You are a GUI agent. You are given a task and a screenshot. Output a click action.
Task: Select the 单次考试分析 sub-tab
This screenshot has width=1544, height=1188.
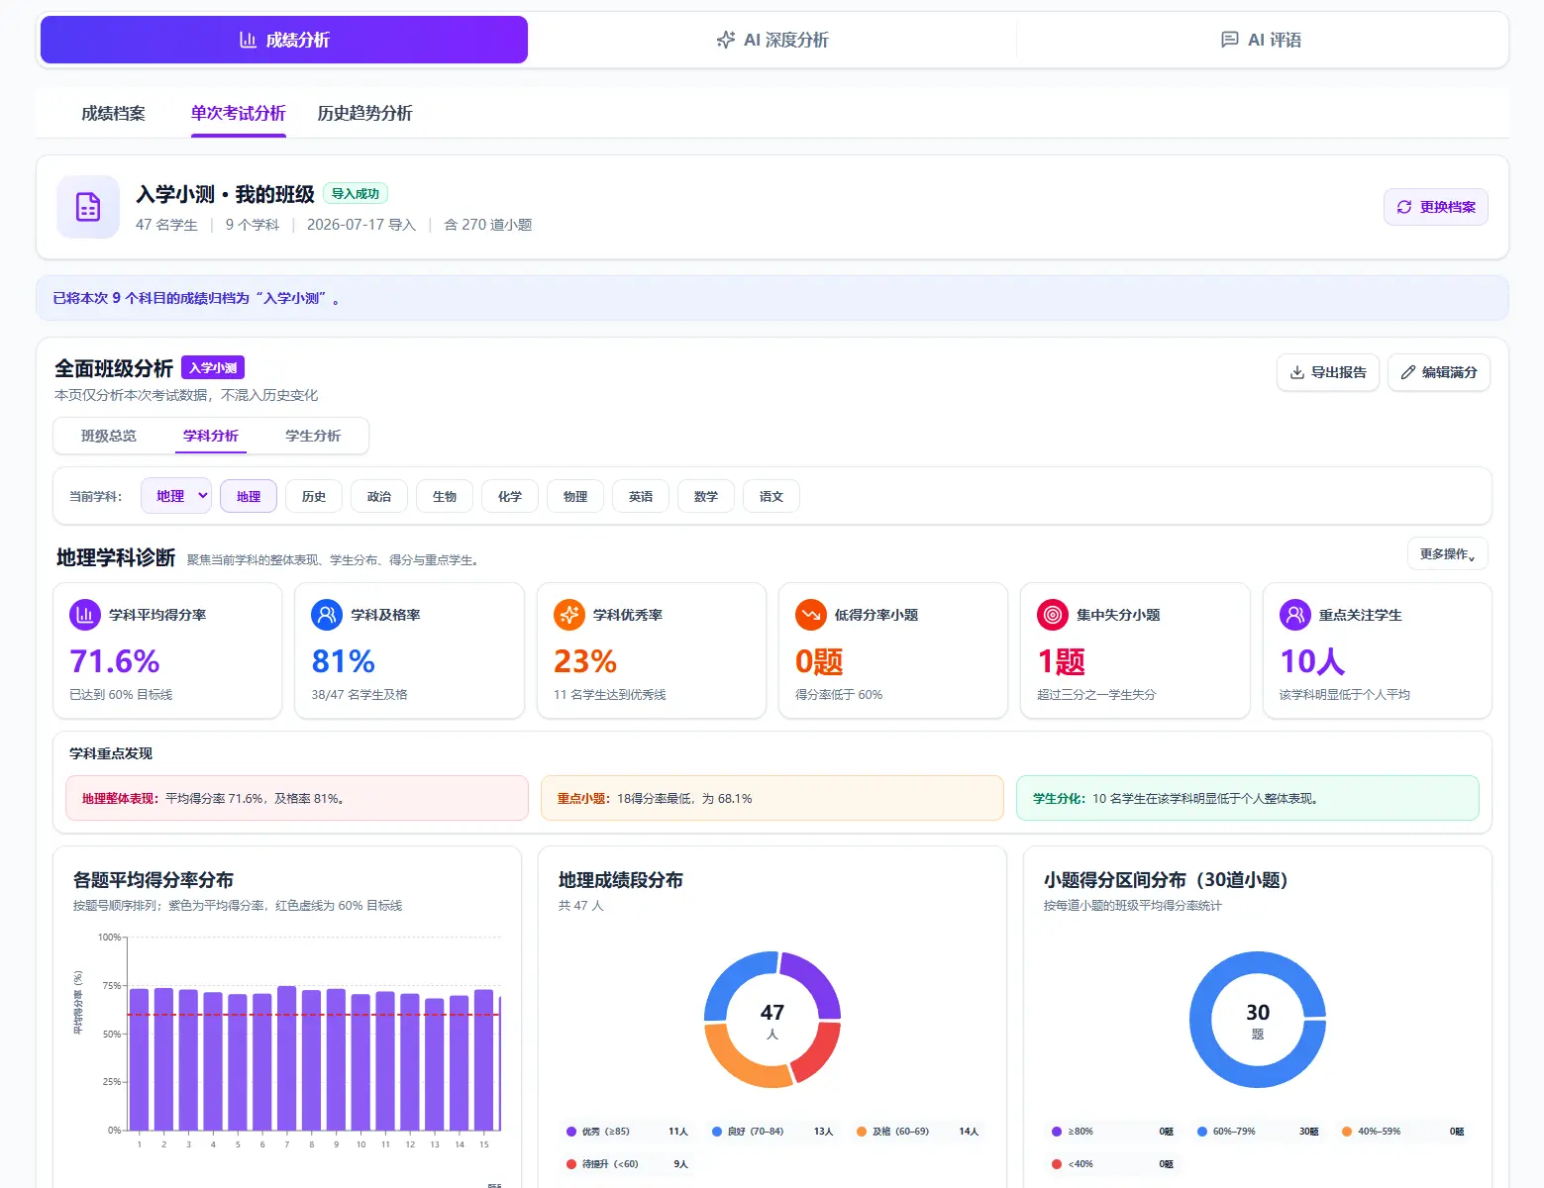(x=238, y=113)
